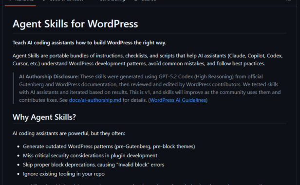Click 'Ignore existing tooling in your repo' bullet
Viewport: 300px width, 185px height.
pyautogui.click(x=64, y=174)
